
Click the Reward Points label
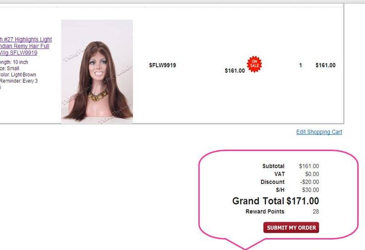[265, 211]
